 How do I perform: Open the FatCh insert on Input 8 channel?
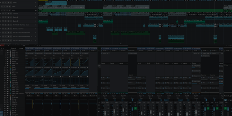(105, 53)
